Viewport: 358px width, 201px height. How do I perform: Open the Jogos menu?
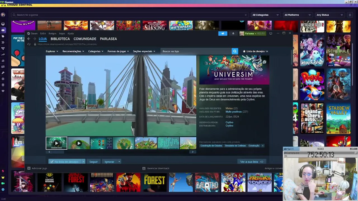62,33
